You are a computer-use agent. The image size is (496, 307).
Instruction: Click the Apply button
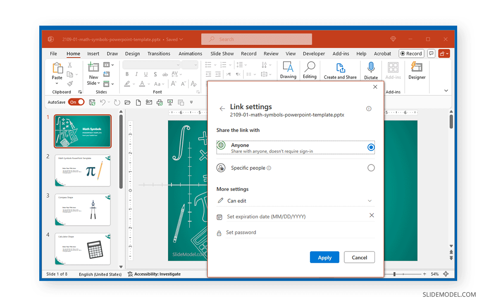point(324,257)
